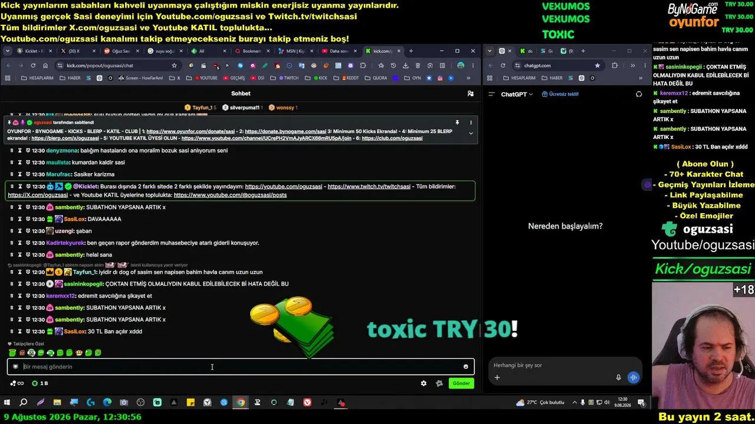Open the ChatGPT model selector dropdown

[x=517, y=94]
